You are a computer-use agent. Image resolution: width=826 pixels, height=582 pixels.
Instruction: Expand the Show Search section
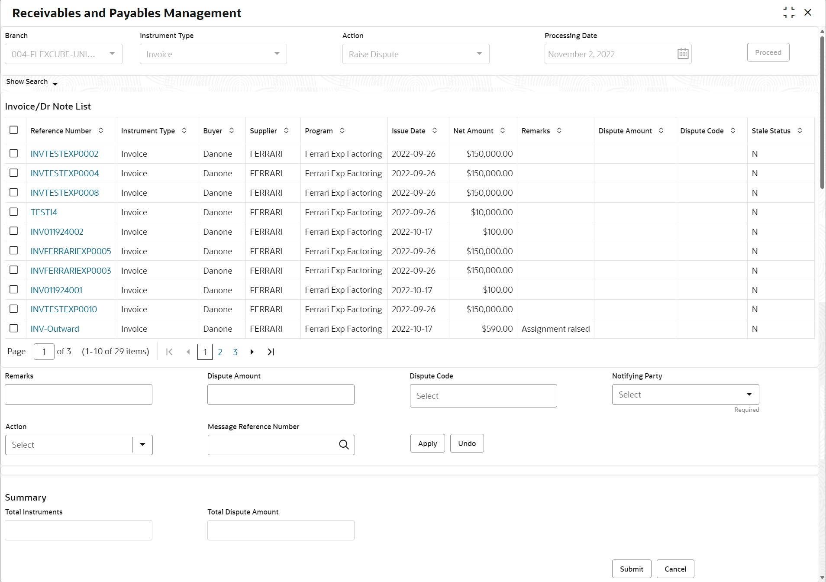[32, 82]
